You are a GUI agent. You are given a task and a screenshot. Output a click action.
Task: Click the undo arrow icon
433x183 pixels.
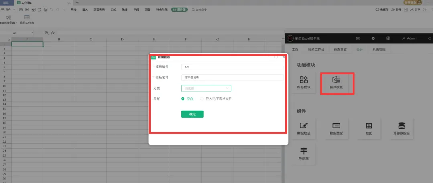tap(51, 10)
